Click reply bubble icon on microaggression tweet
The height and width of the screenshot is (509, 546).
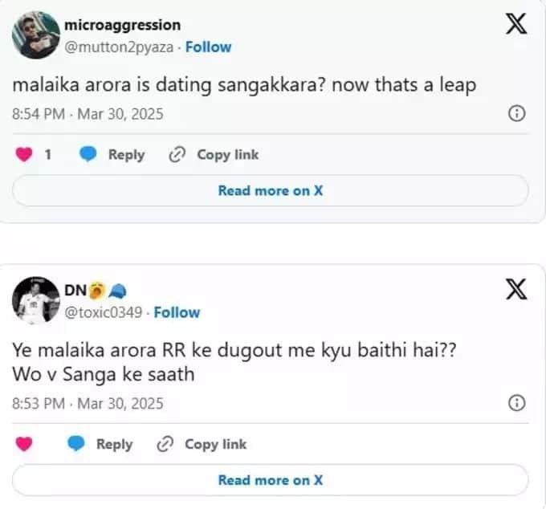tap(88, 155)
